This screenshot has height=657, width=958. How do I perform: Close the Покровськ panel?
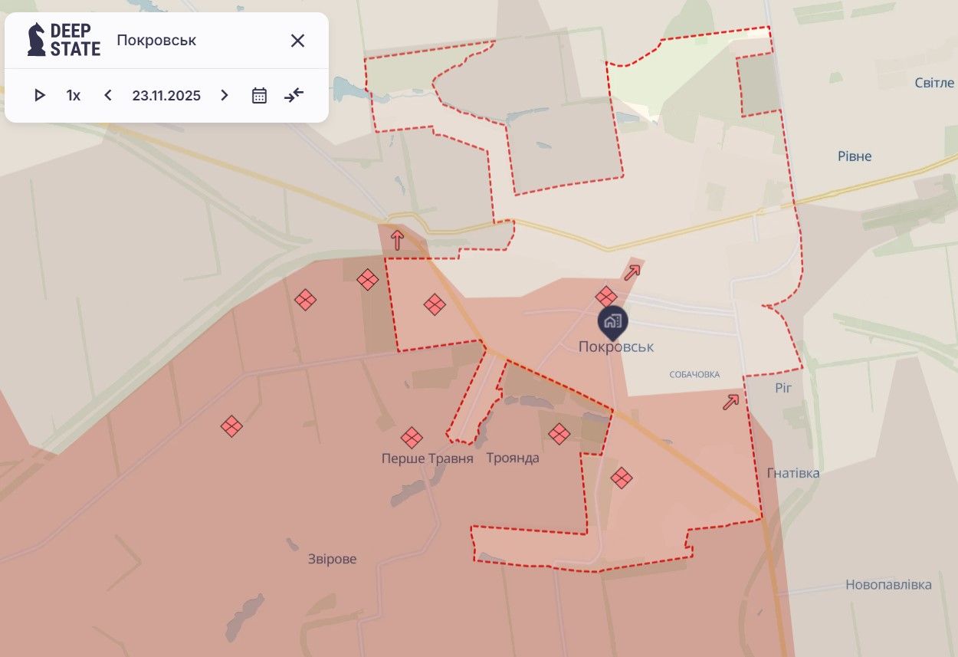(x=297, y=41)
